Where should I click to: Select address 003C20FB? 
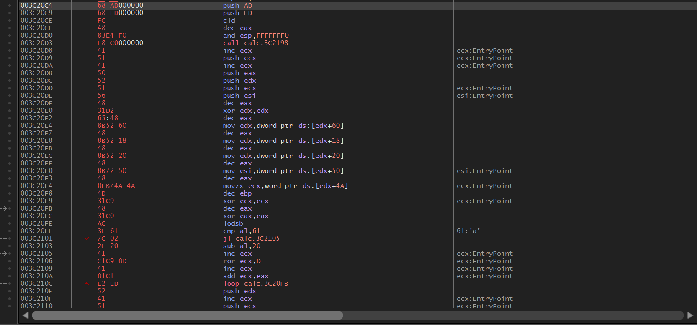(x=36, y=208)
